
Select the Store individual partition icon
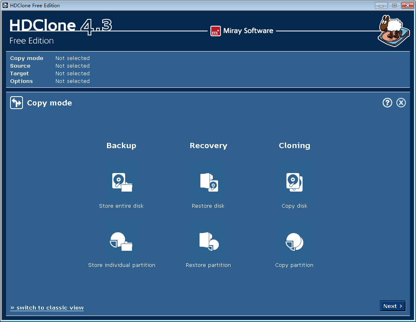tap(121, 242)
